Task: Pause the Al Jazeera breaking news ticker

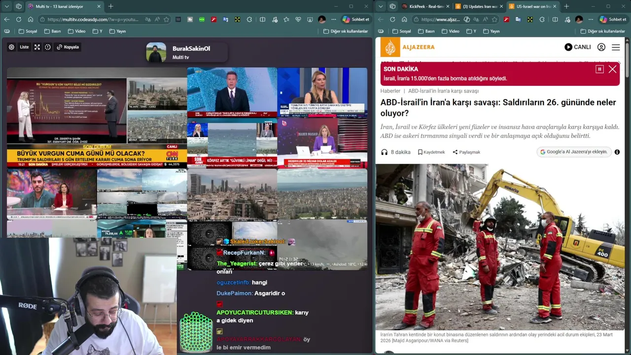Action: (x=599, y=69)
